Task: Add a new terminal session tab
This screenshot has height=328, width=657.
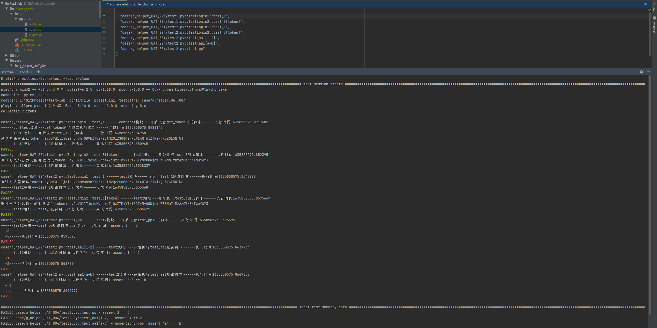Action: 39,72
